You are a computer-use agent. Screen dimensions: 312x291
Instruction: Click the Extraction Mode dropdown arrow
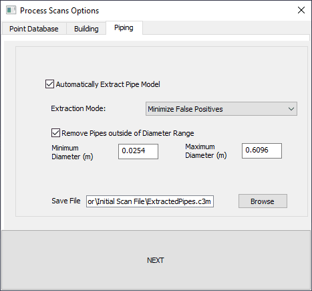(291, 109)
